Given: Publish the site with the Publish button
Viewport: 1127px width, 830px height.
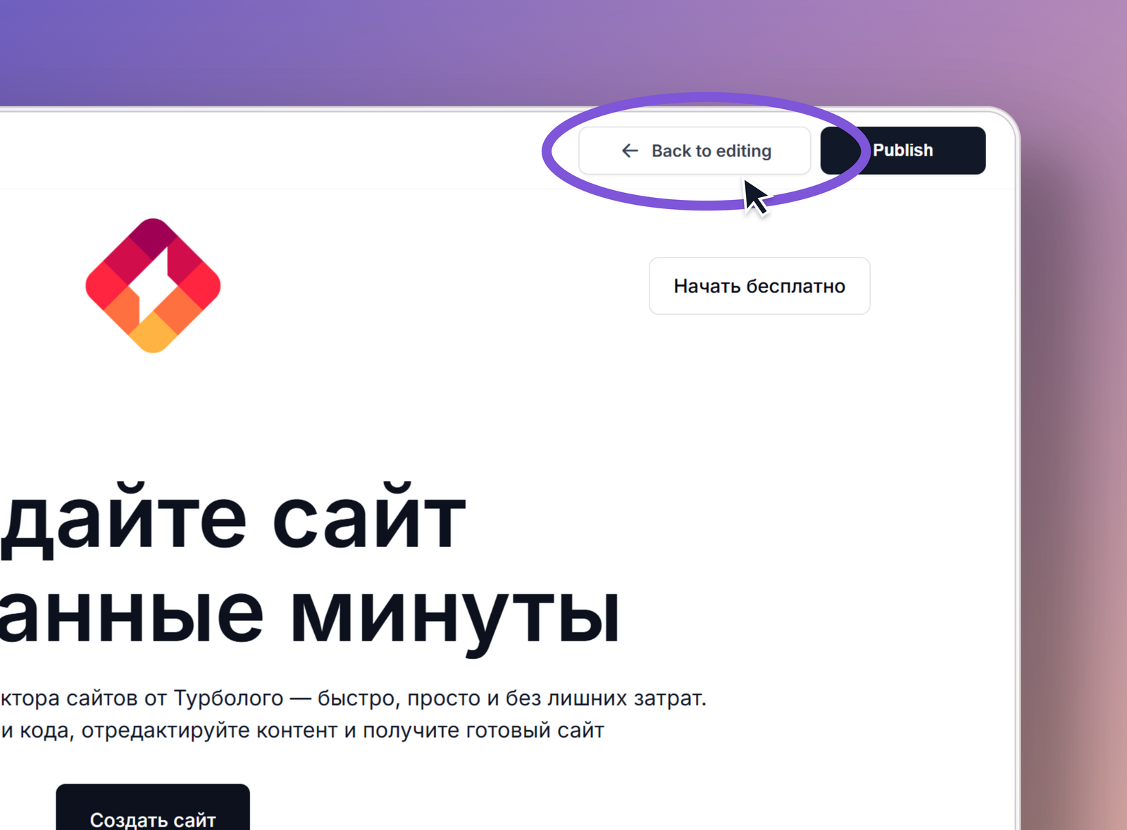Looking at the screenshot, I should (903, 151).
